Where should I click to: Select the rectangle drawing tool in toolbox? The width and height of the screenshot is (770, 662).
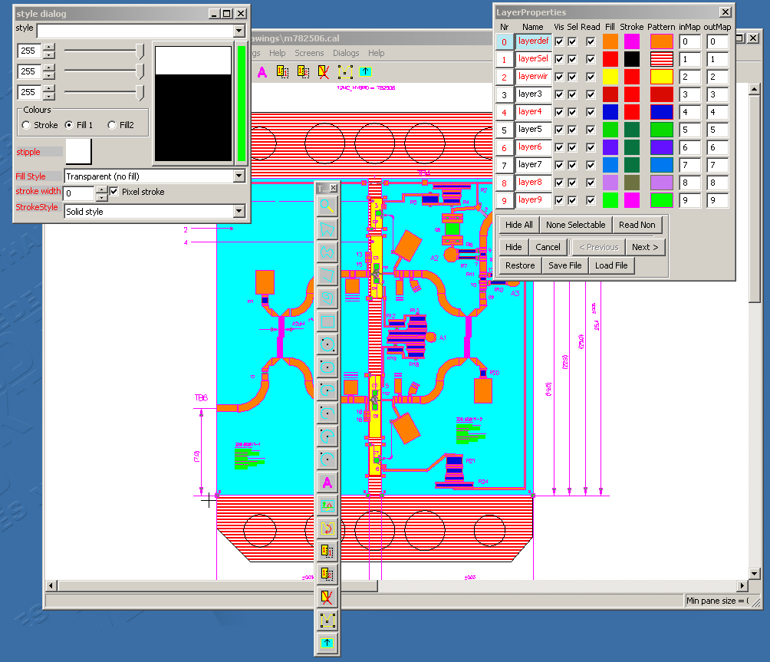tap(327, 321)
